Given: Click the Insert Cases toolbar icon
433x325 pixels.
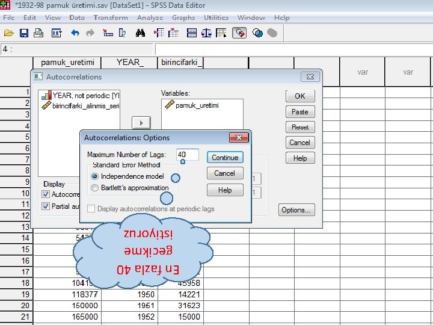Looking at the screenshot, I should (159, 33).
